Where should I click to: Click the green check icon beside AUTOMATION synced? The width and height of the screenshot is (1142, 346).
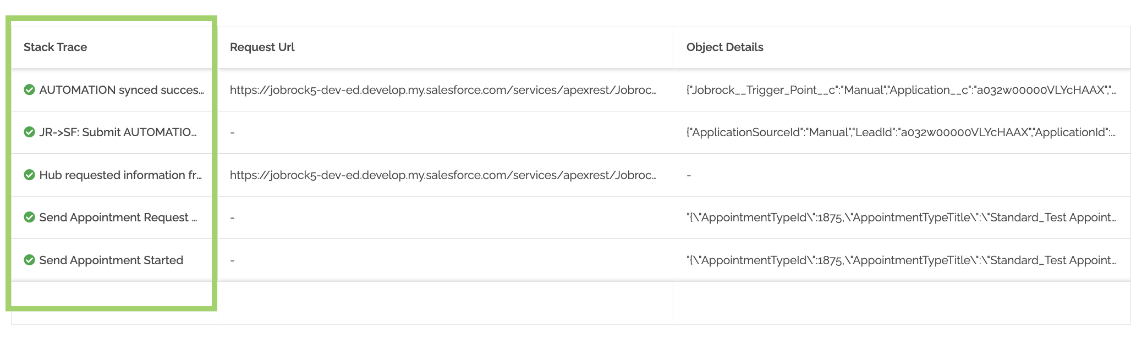(30, 90)
